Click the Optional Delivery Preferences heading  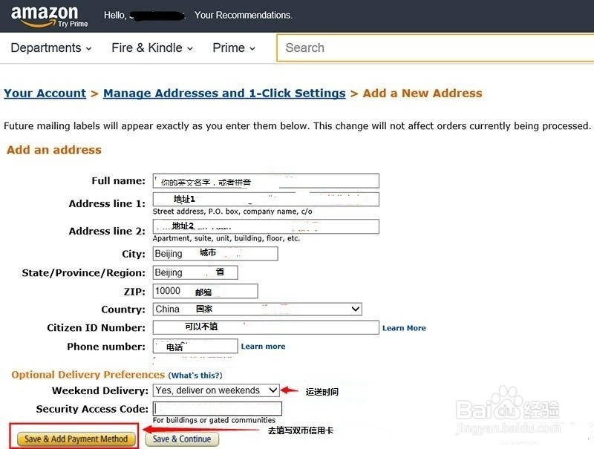click(88, 375)
